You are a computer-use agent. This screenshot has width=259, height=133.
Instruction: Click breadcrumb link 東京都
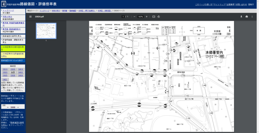click(x=65, y=11)
